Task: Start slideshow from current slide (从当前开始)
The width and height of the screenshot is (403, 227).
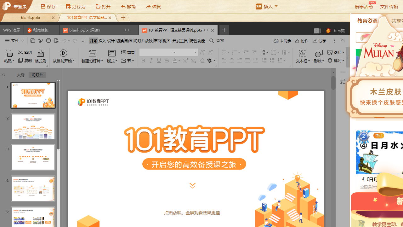Action: (64, 56)
